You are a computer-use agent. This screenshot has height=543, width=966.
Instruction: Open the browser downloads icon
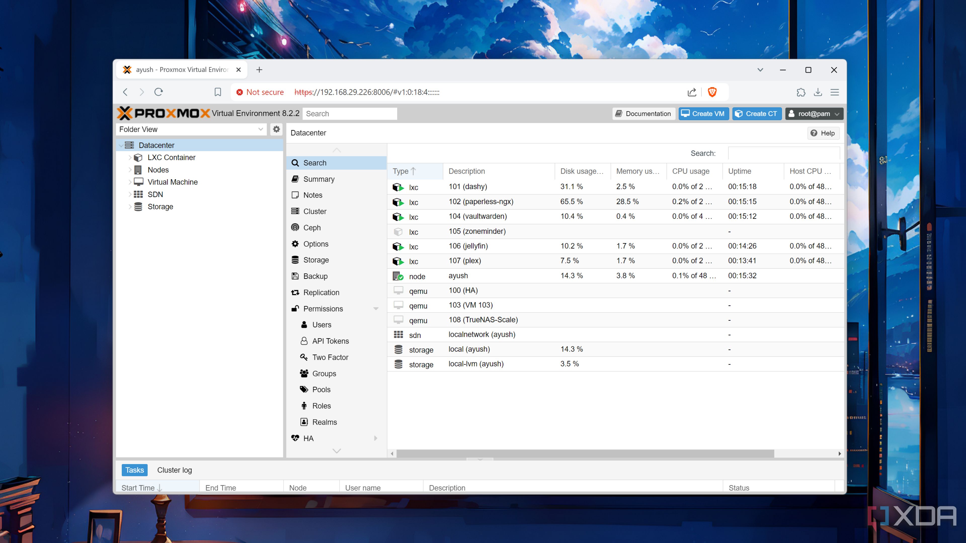(818, 92)
